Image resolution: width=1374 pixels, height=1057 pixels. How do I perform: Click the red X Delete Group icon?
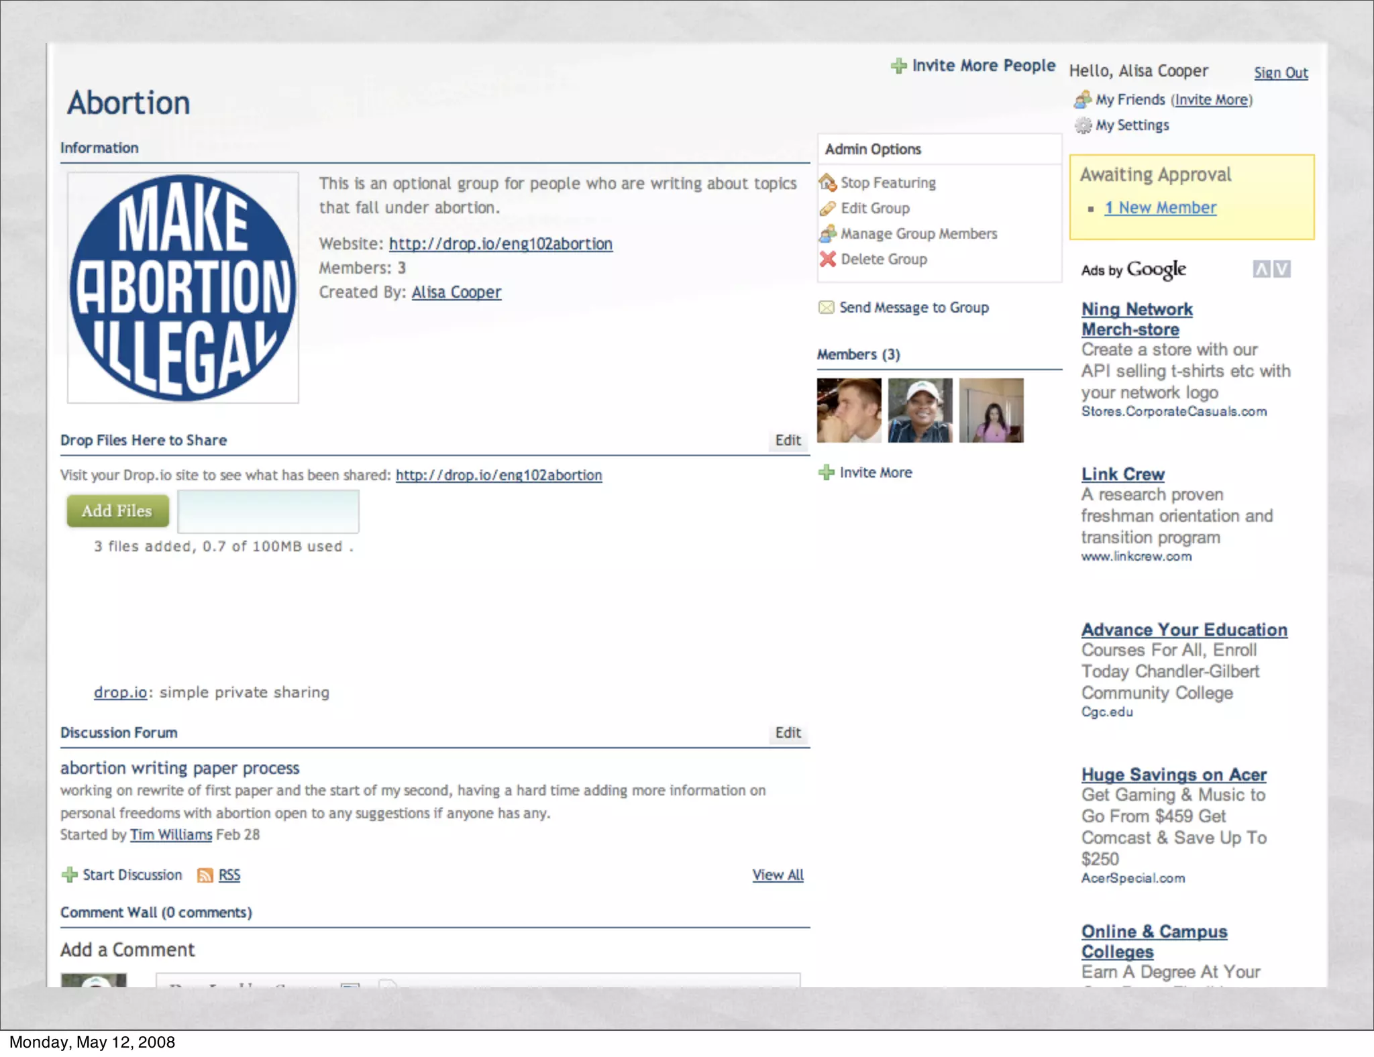click(828, 259)
